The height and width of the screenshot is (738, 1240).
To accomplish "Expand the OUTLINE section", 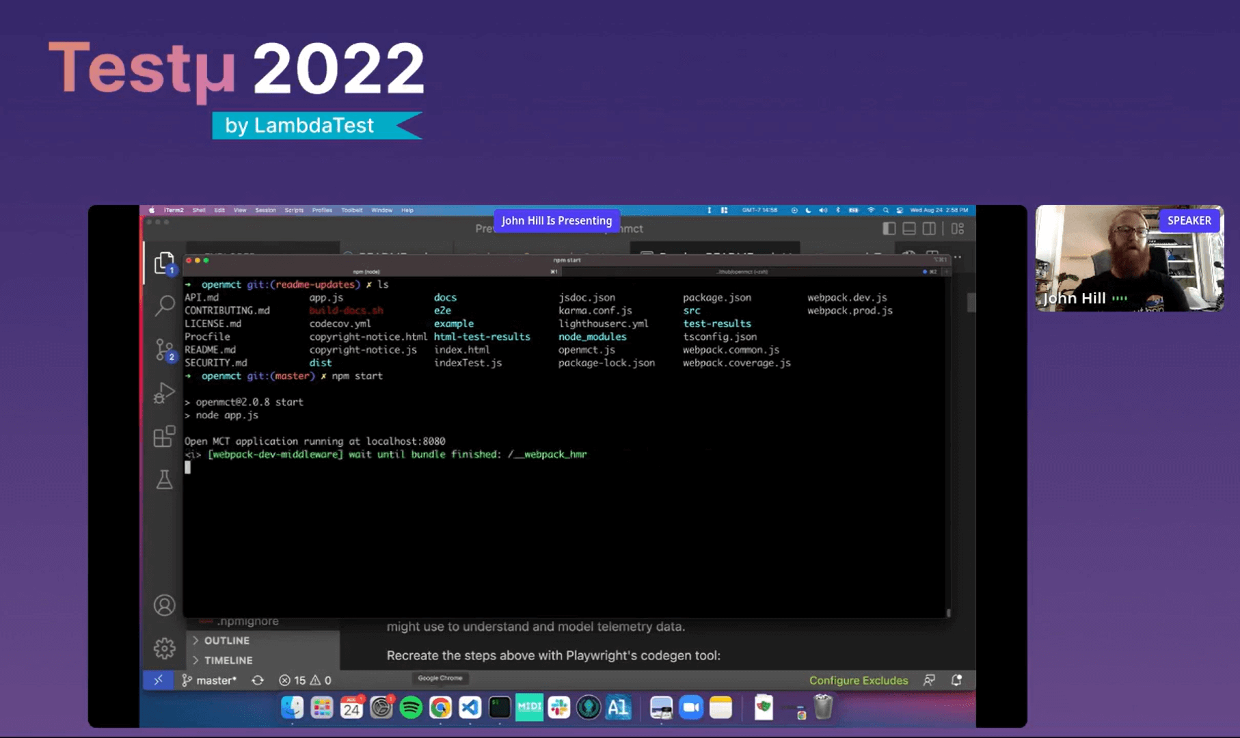I will [x=226, y=640].
